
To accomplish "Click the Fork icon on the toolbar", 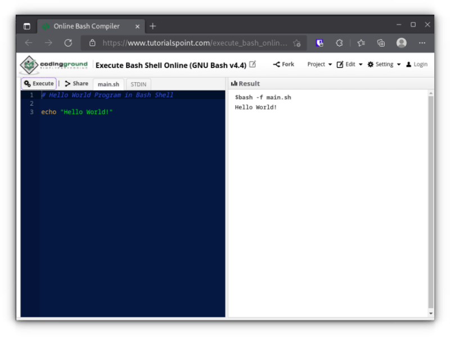I will (x=275, y=64).
